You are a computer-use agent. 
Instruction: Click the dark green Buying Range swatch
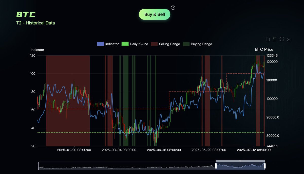(x=186, y=44)
